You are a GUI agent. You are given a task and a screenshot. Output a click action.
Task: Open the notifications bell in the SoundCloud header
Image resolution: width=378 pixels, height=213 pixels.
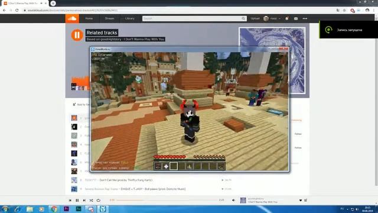pos(287,18)
